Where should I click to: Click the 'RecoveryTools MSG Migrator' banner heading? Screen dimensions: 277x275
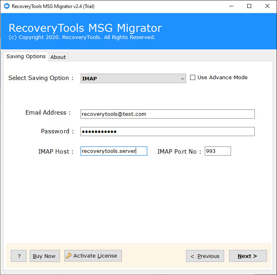click(85, 28)
